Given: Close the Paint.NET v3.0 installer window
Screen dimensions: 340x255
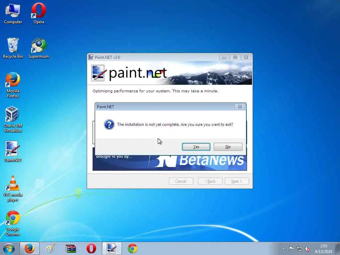Looking at the screenshot, I should [x=246, y=57].
